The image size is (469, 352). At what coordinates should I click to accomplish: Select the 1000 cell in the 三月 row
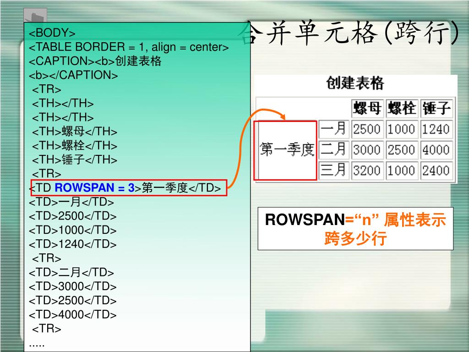[402, 170]
